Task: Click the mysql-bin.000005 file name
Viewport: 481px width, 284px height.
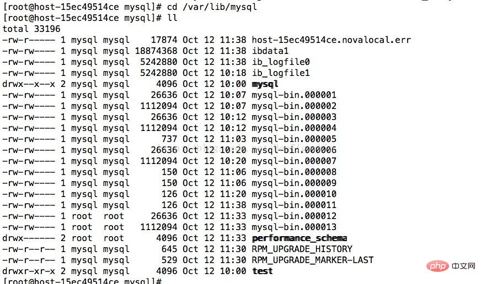Action: [294, 139]
